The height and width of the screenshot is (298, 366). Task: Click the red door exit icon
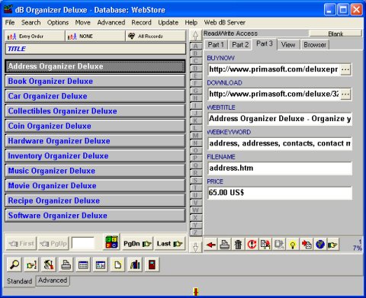click(x=152, y=264)
